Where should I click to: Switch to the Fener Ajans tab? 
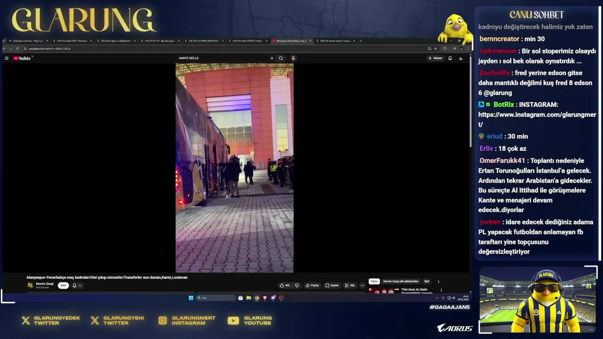coord(116,41)
